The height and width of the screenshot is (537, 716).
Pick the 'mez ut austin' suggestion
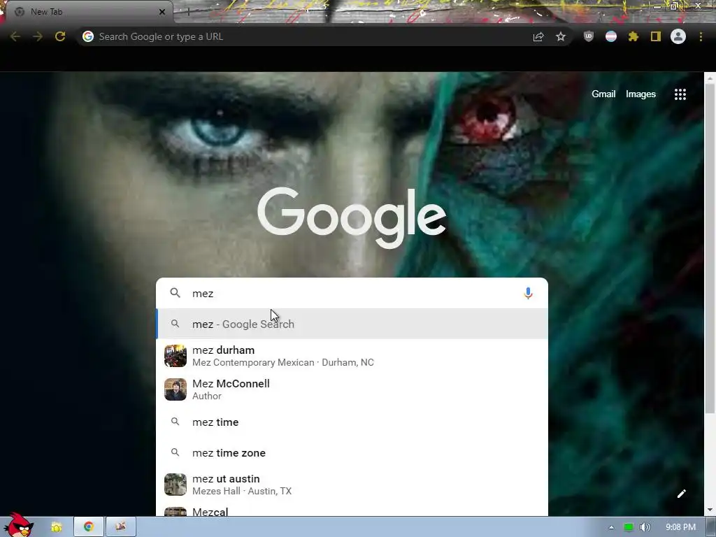pyautogui.click(x=352, y=485)
